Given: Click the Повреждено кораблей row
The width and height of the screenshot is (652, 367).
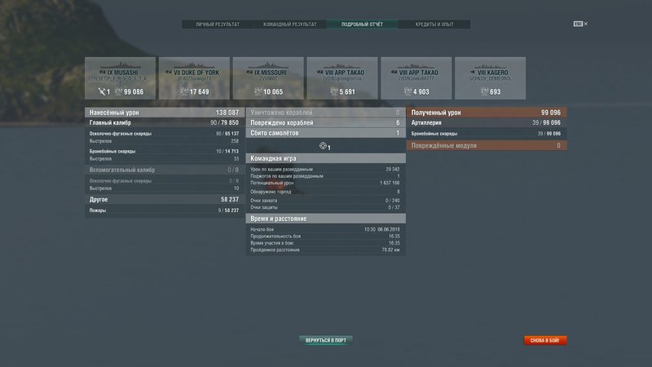Looking at the screenshot, I should coord(325,123).
